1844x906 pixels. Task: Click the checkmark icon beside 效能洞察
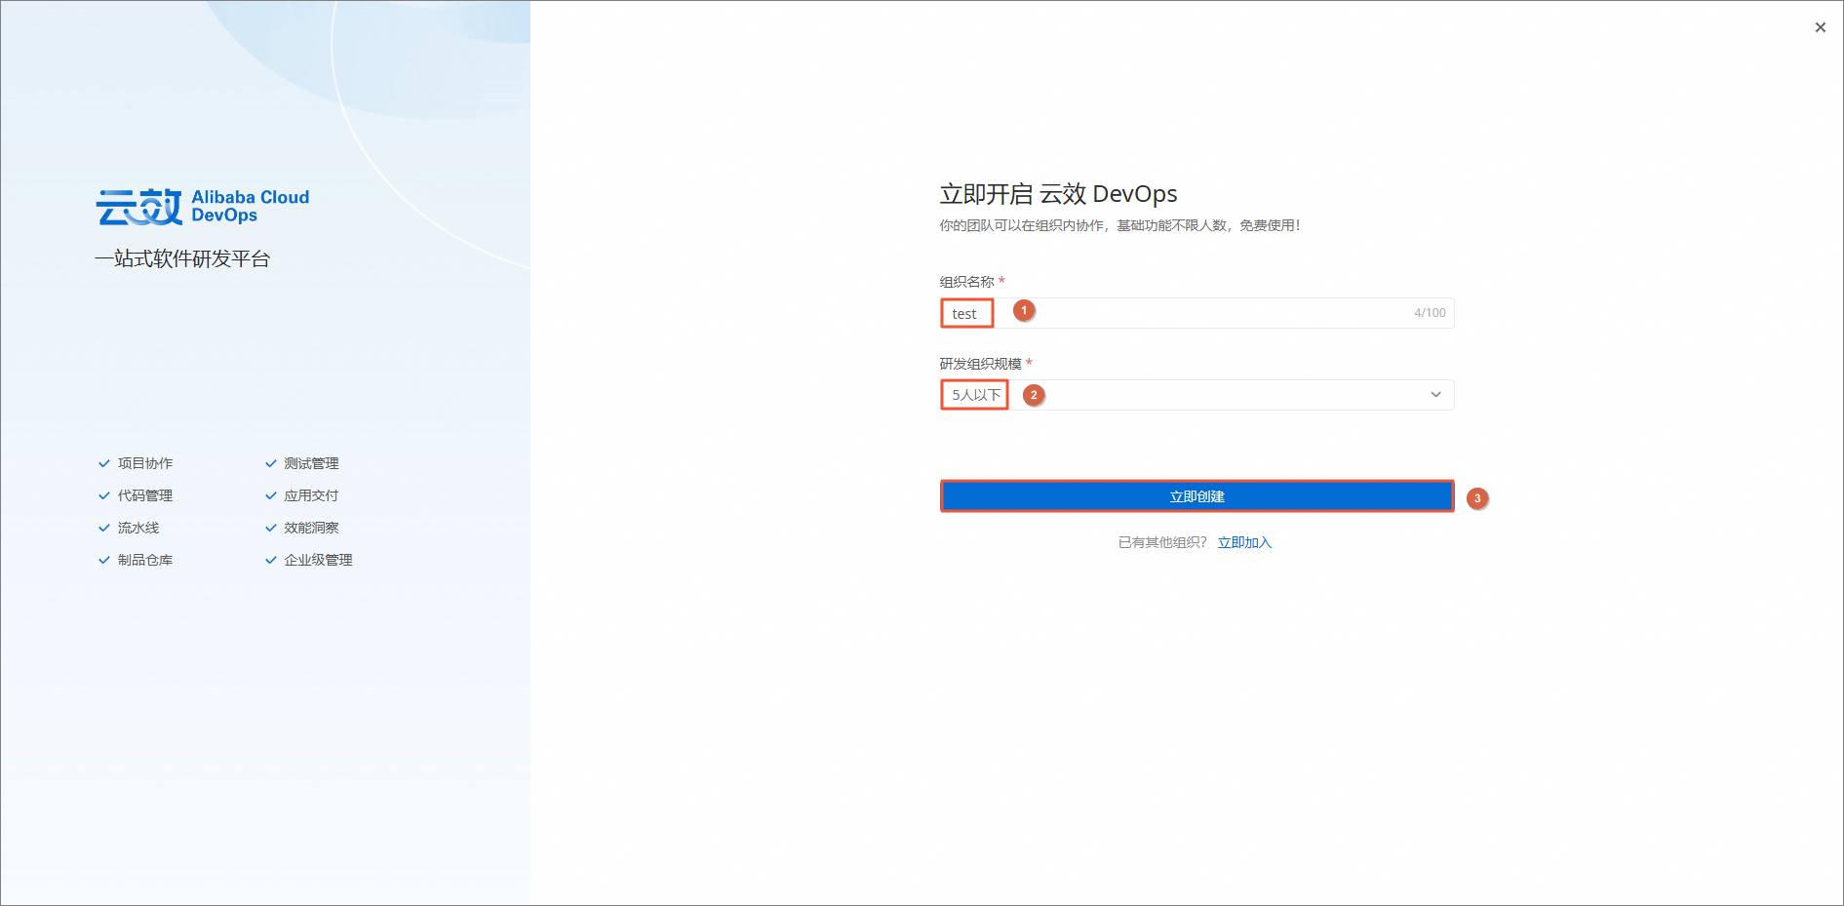[x=270, y=529]
